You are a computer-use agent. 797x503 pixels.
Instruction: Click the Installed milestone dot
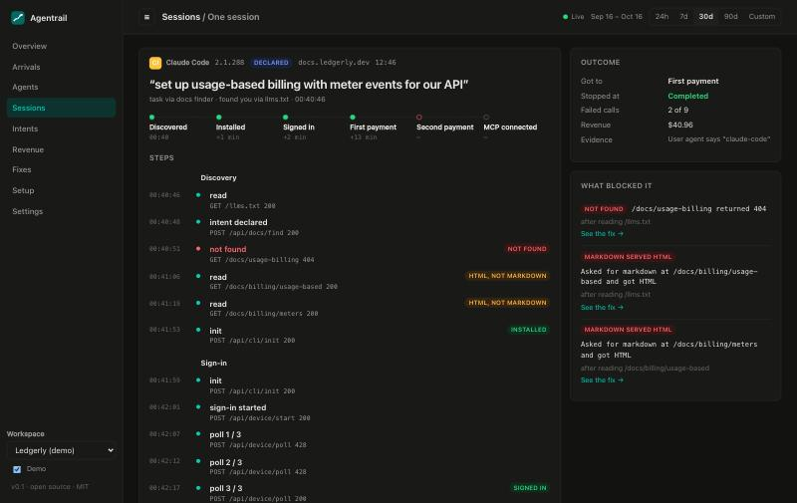(x=219, y=118)
